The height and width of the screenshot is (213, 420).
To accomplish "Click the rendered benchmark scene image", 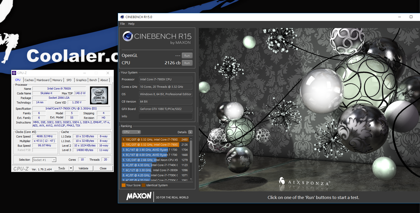I will coord(309,110).
